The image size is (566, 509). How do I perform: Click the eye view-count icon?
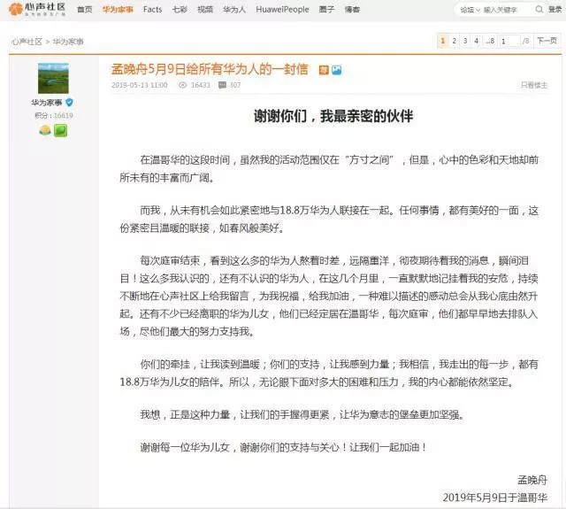click(183, 85)
